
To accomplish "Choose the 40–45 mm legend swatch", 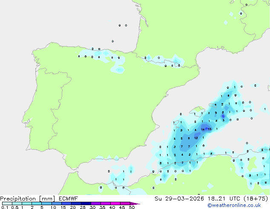I will coord(115,203).
